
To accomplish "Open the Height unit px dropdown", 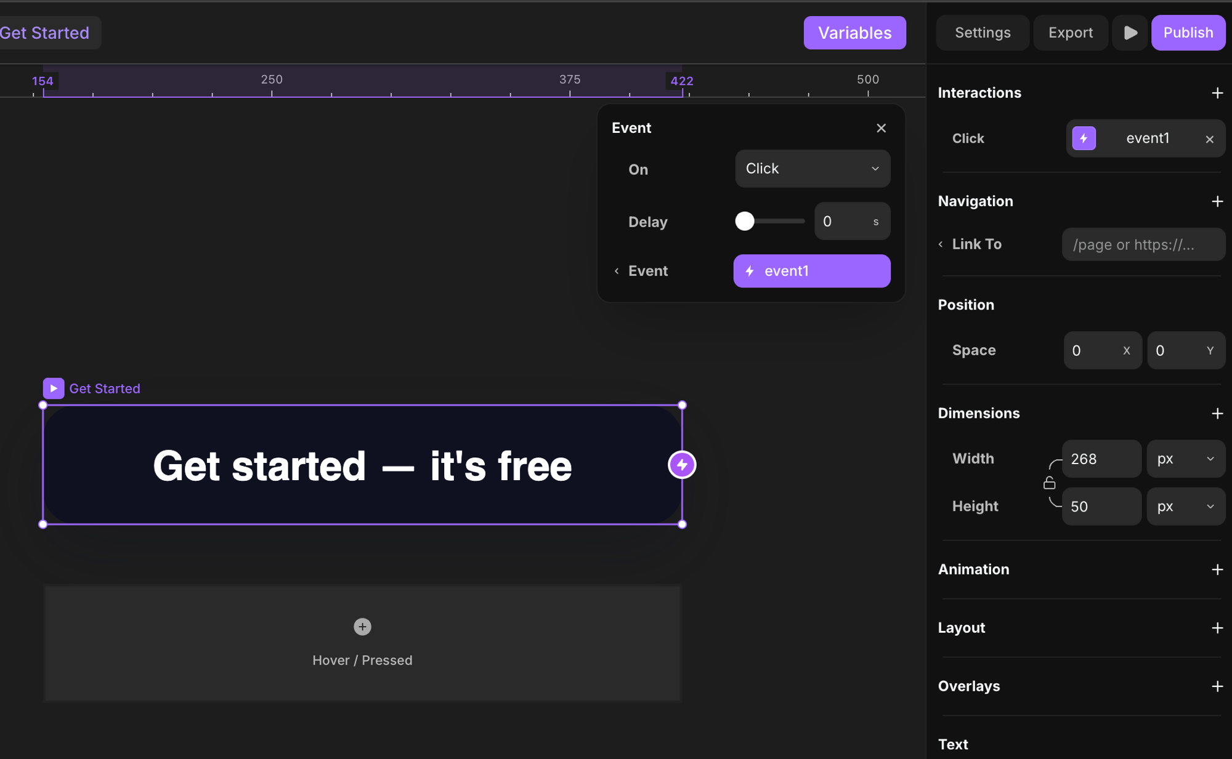I will pyautogui.click(x=1185, y=507).
